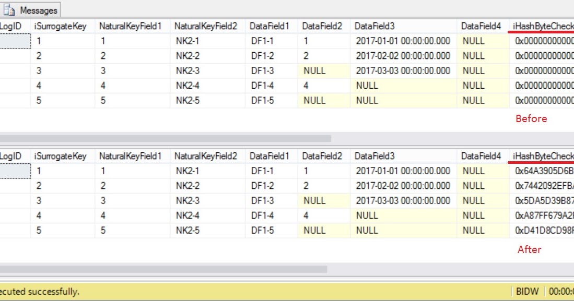
Task: Click the Messages tab icon
Action: coord(9,9)
